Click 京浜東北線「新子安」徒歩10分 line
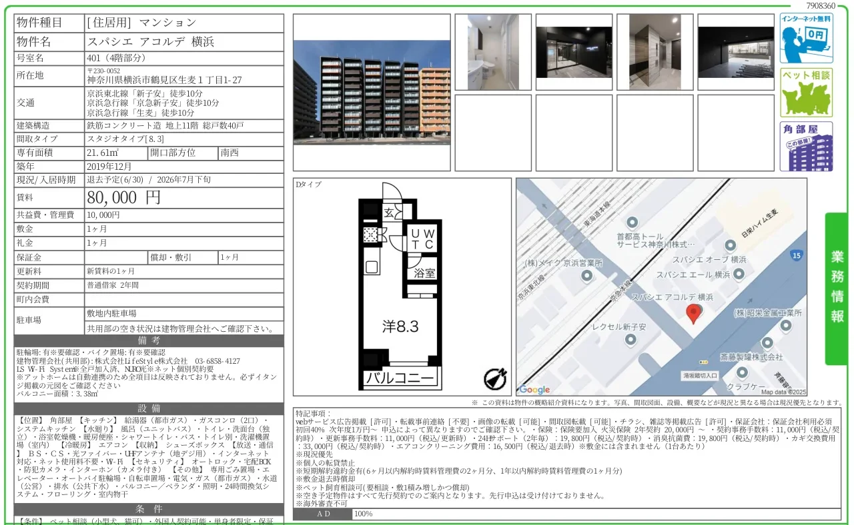Image resolution: width=854 pixels, height=525 pixels. coord(145,93)
